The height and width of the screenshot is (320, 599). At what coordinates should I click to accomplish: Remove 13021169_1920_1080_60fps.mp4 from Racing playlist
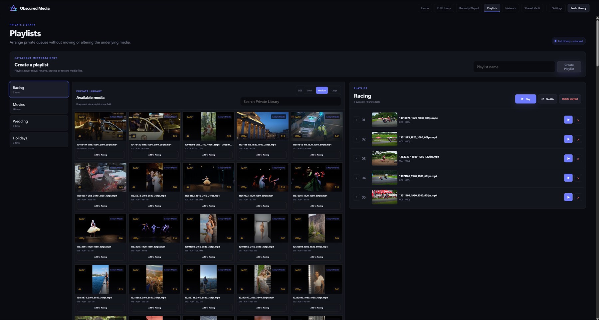(578, 178)
